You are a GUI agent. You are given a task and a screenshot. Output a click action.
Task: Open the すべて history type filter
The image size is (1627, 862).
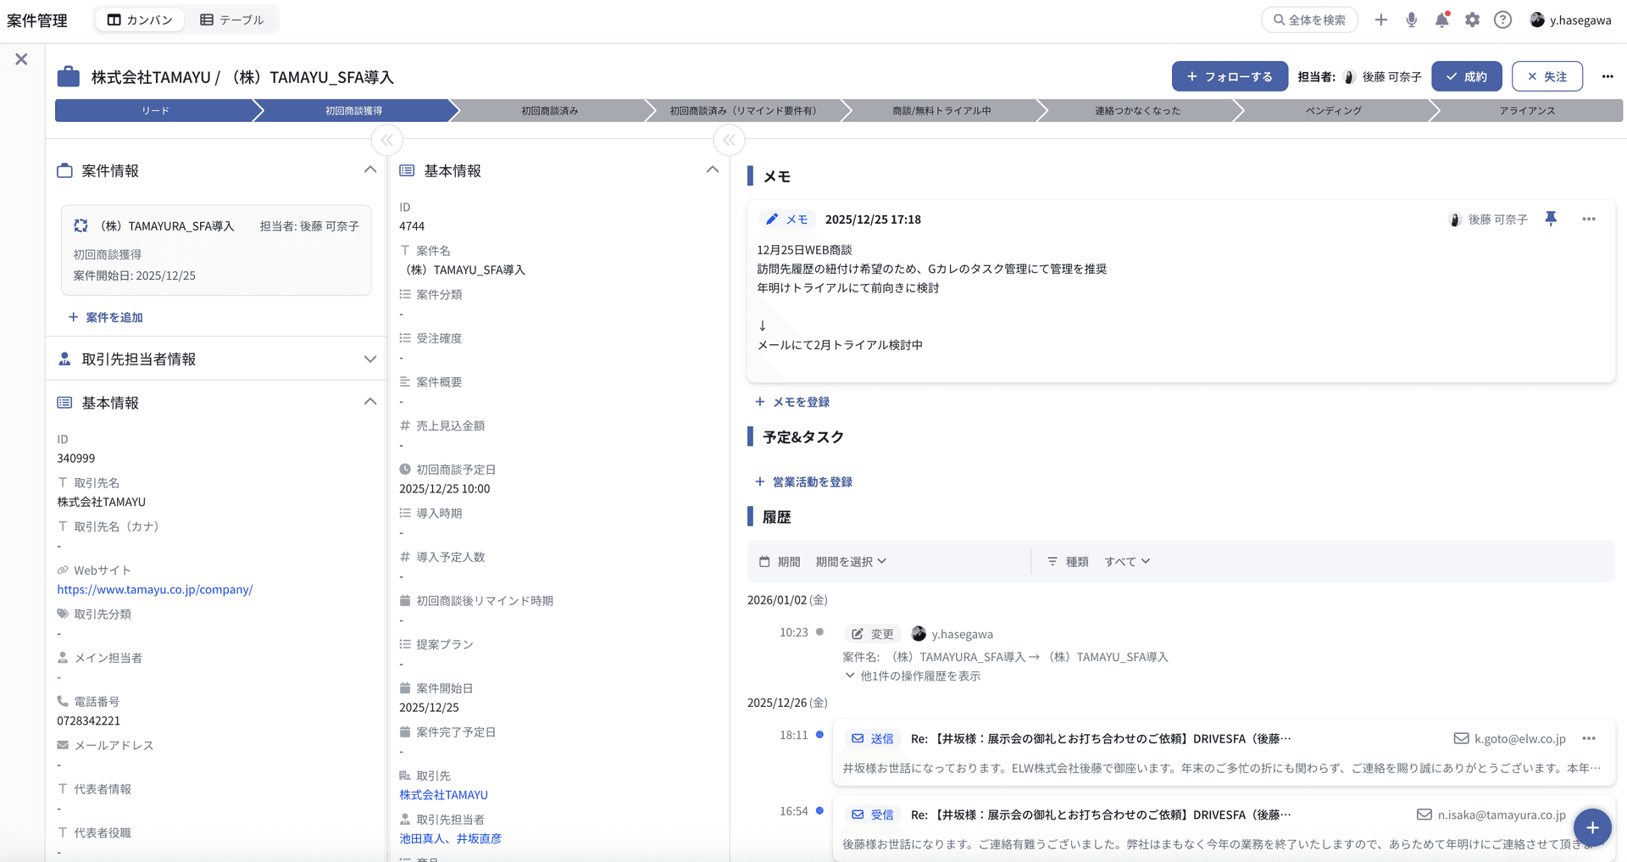point(1127,561)
